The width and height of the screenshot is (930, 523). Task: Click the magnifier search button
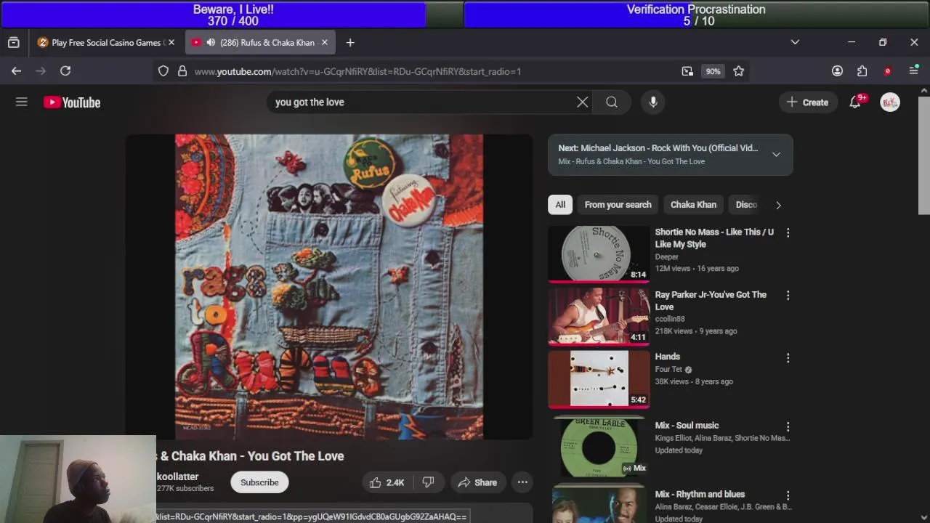tap(612, 102)
